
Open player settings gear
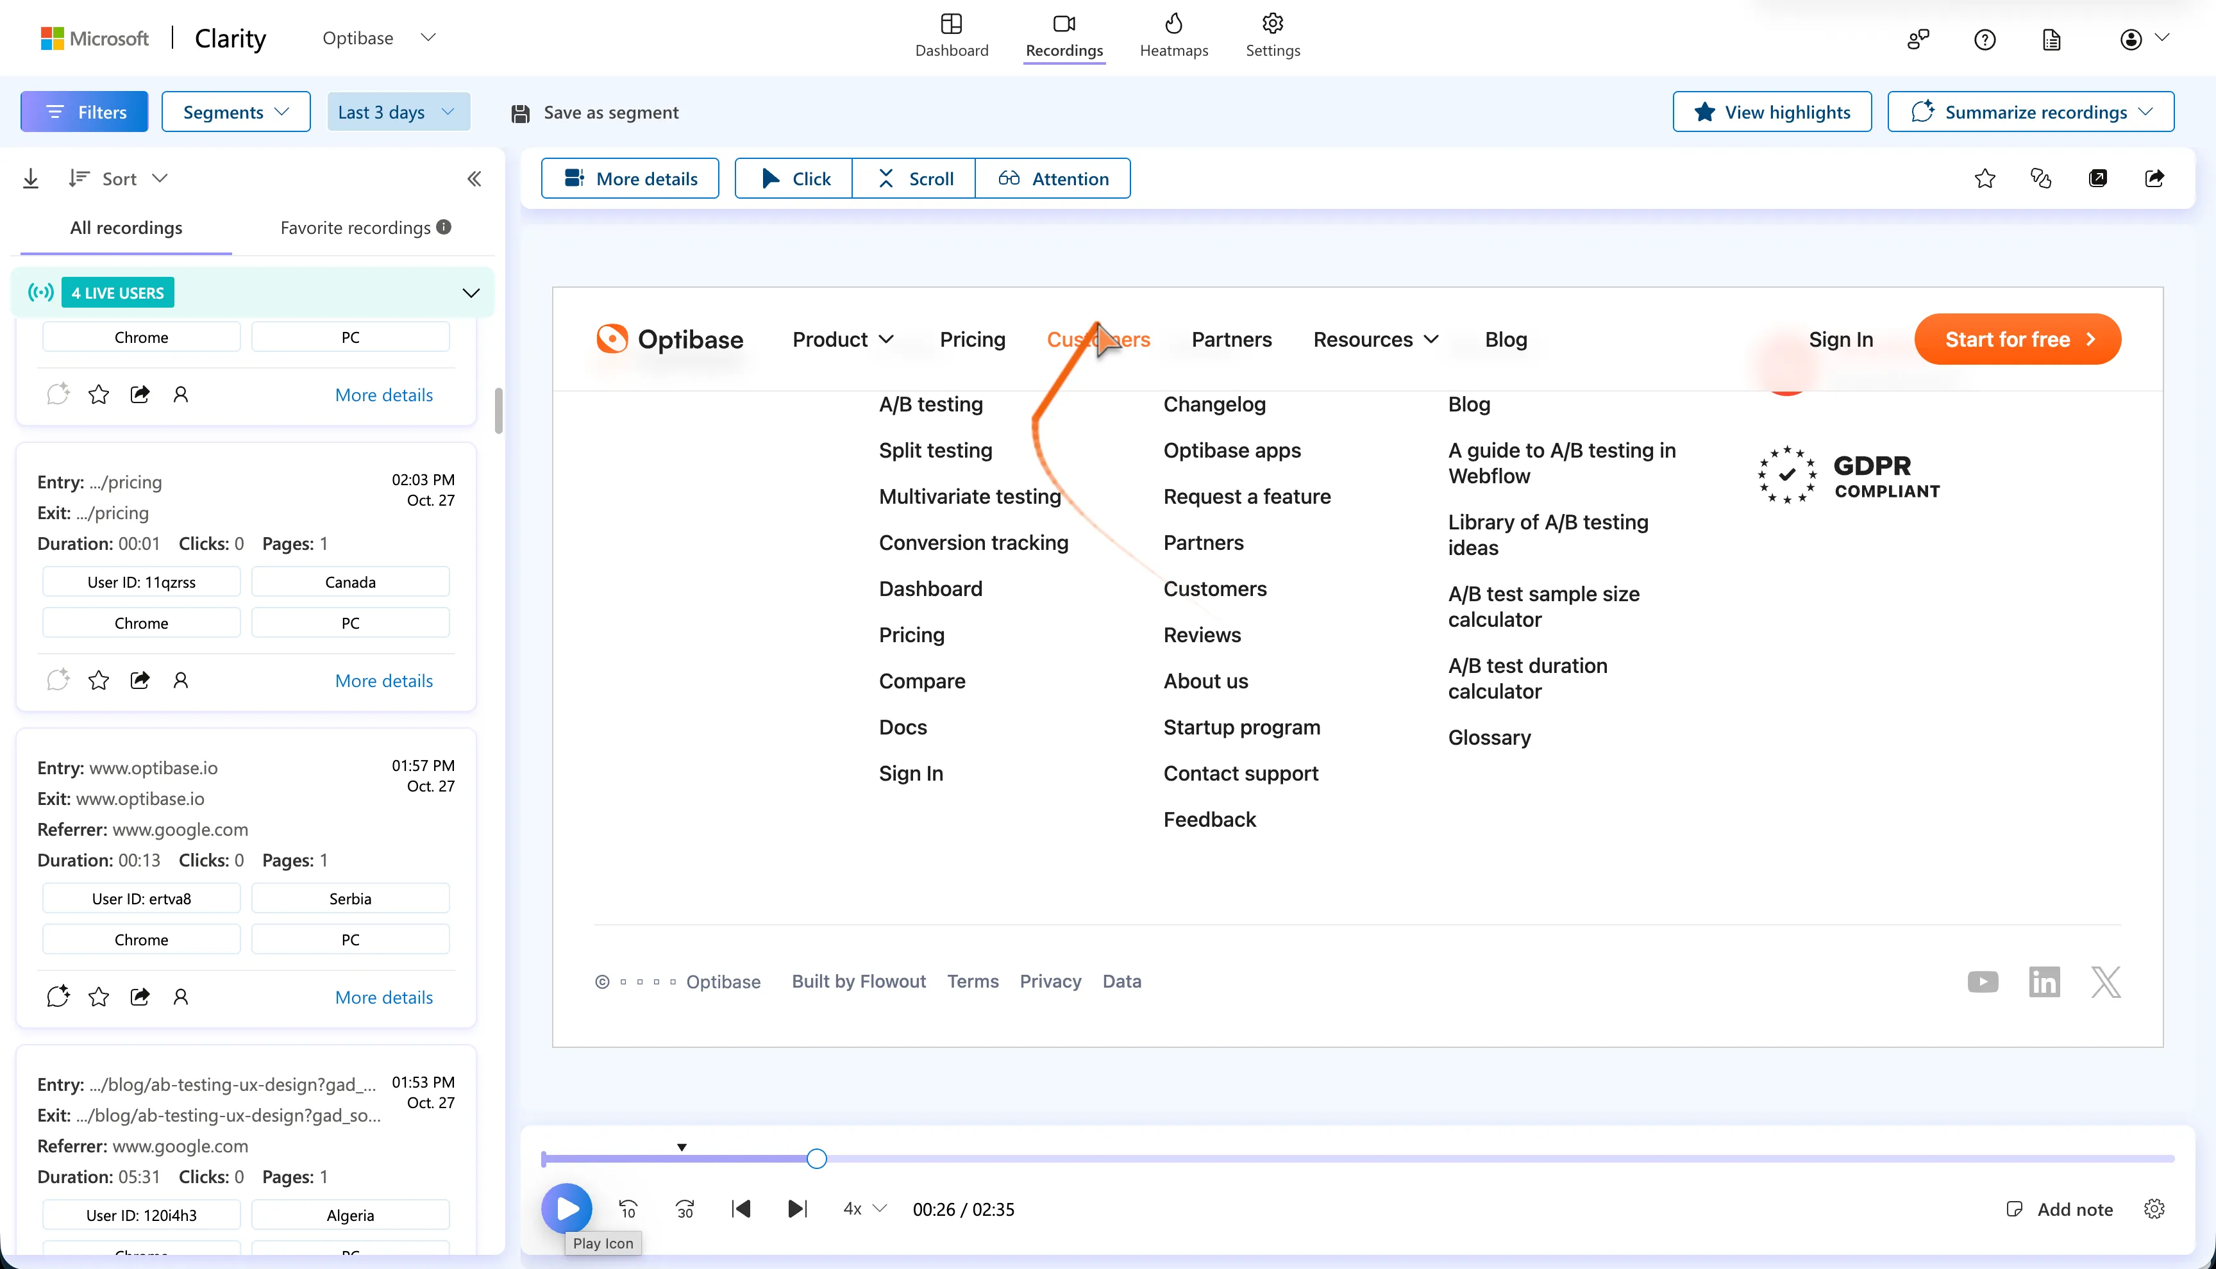(2154, 1209)
